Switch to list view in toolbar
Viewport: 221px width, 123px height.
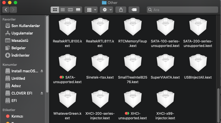(x=62, y=10)
